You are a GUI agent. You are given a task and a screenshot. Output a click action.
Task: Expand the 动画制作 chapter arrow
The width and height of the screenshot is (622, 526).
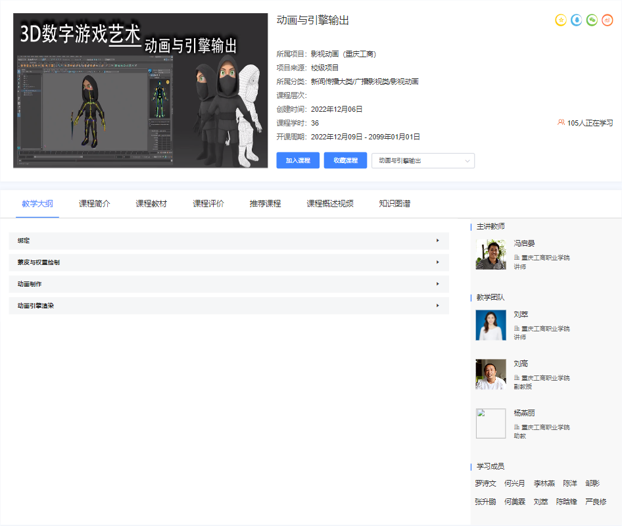(x=437, y=284)
